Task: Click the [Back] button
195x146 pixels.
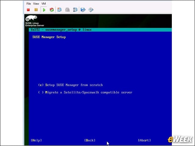Action: click(x=90, y=140)
